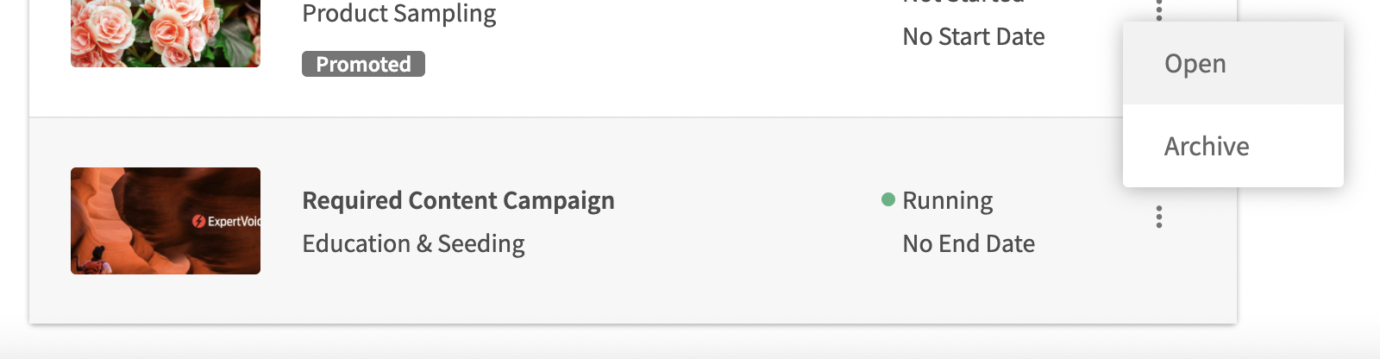The image size is (1380, 359).
Task: Open the pink flowers campaign thumbnail
Action: 166,33
